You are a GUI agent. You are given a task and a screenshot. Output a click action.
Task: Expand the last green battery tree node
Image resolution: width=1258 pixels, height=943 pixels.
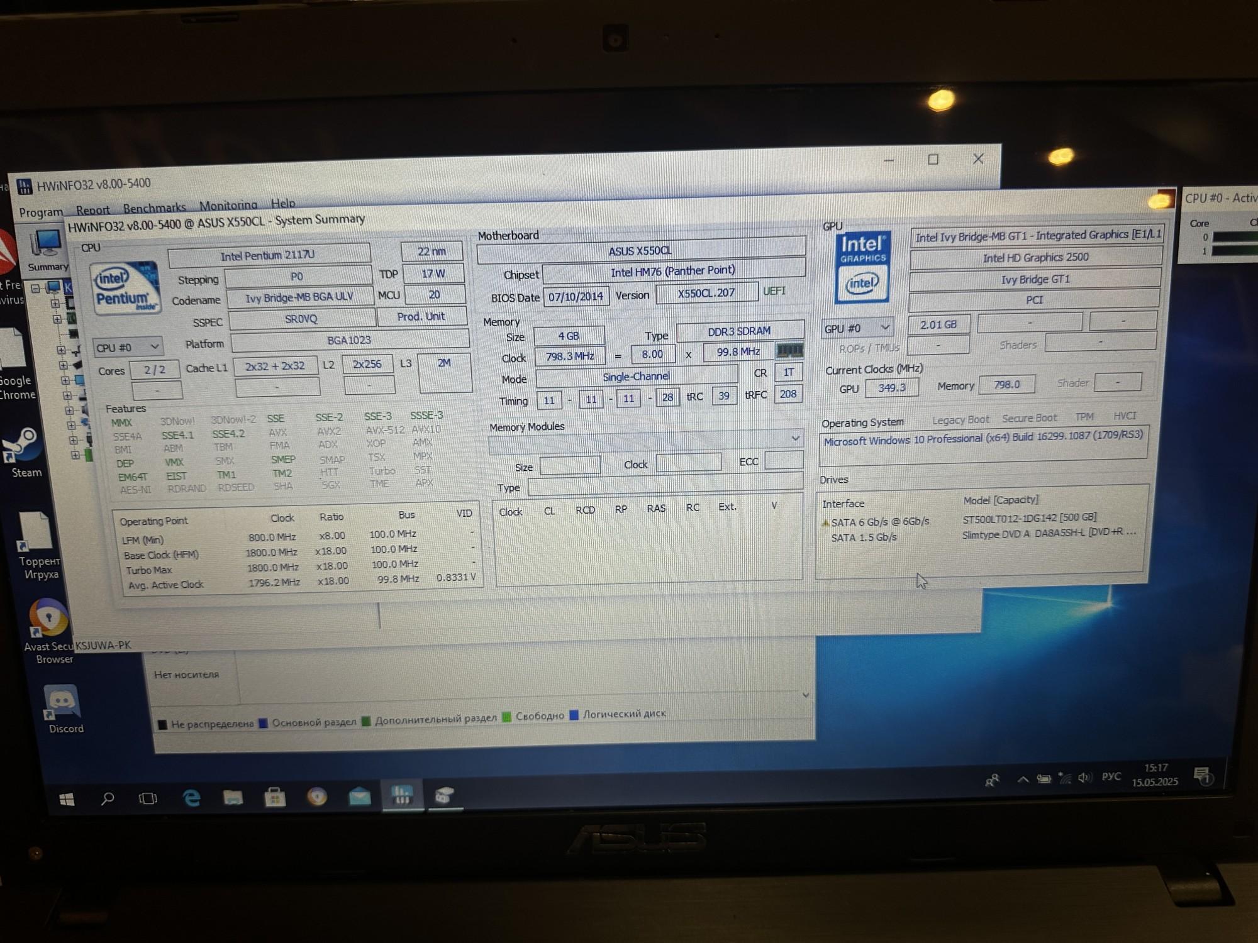point(75,455)
